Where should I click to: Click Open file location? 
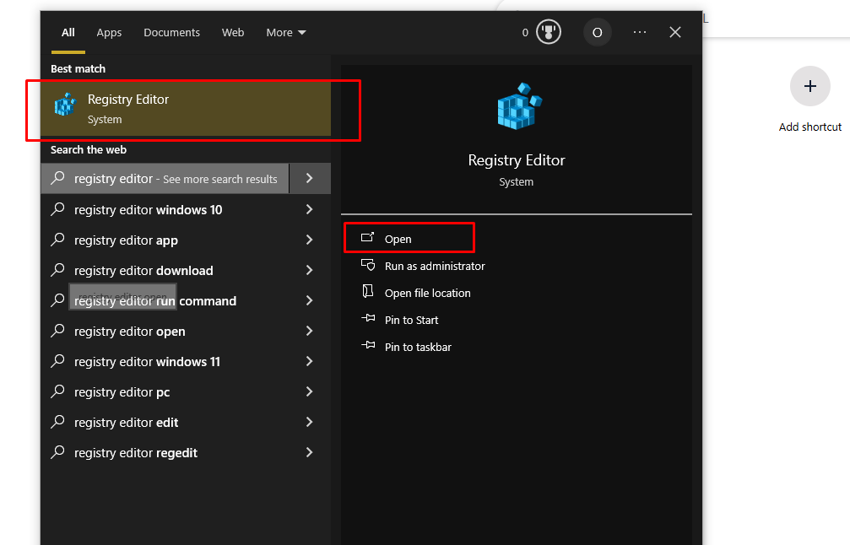pos(428,293)
